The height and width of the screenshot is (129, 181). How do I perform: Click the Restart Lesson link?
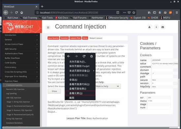coord(96,38)
